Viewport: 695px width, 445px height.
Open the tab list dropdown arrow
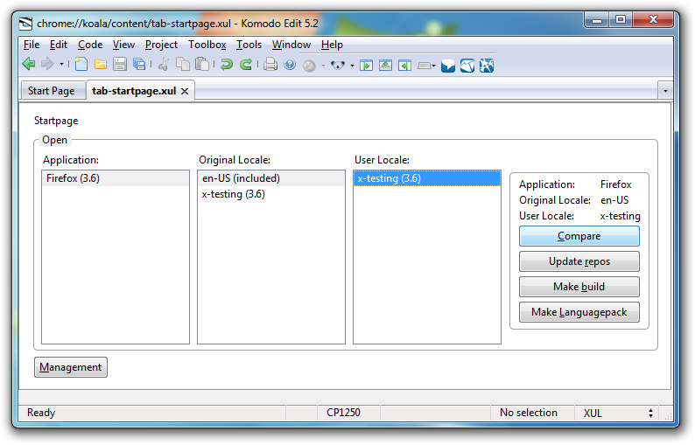coord(665,91)
